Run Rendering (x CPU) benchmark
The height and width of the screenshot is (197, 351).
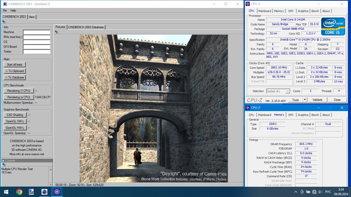click(19, 97)
